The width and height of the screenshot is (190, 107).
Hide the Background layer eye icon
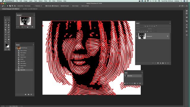click(x=137, y=36)
